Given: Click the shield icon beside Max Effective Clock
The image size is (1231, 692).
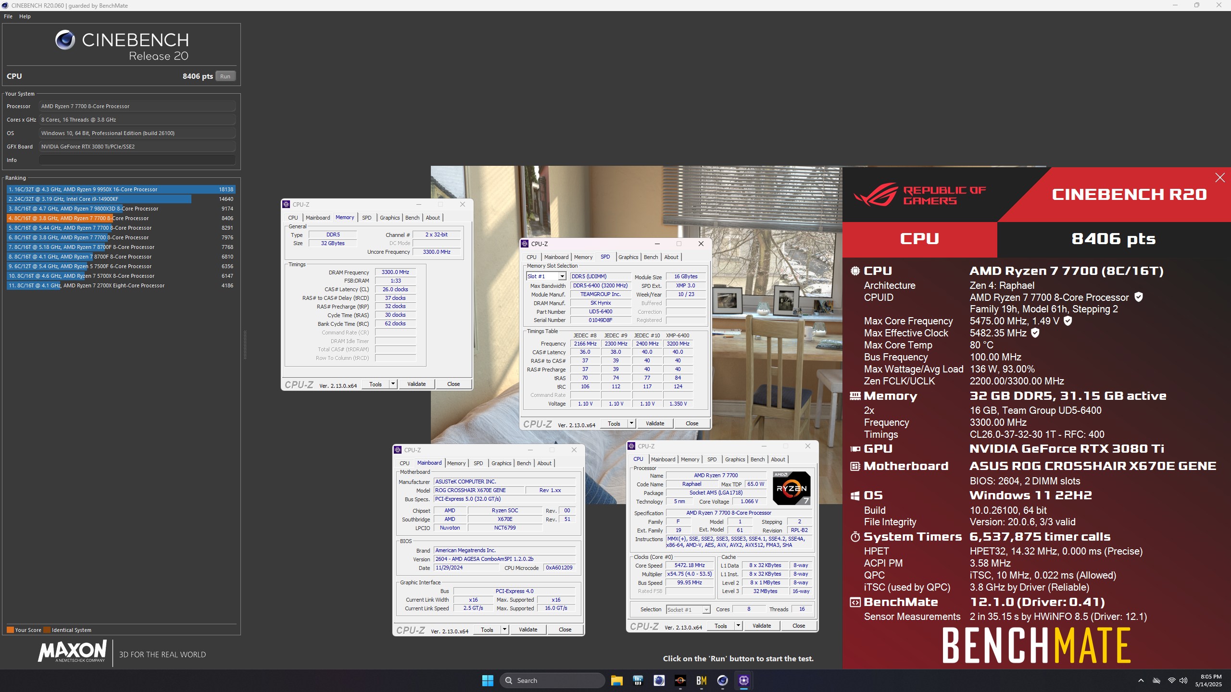Looking at the screenshot, I should [1035, 333].
